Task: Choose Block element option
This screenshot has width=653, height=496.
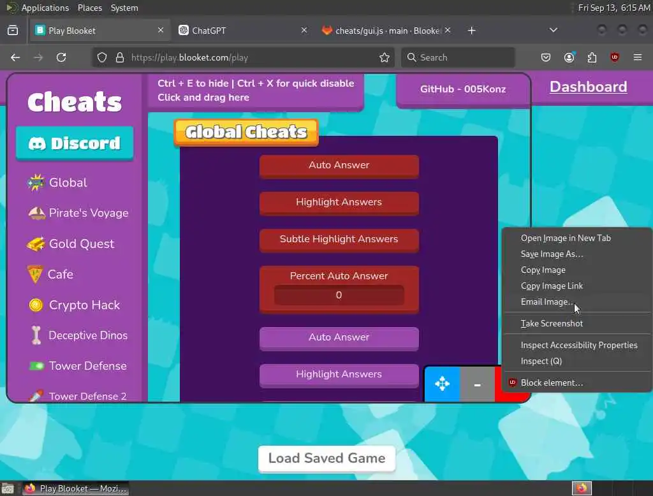Action: coord(576,383)
